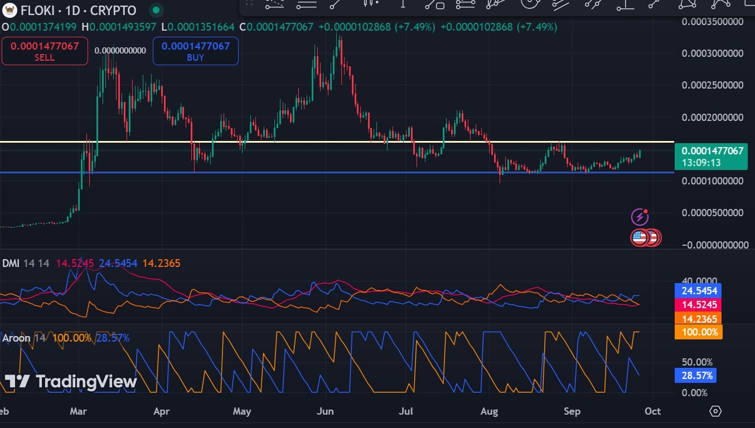
Task: Click the H0.0001493597 high value
Action: 119,27
